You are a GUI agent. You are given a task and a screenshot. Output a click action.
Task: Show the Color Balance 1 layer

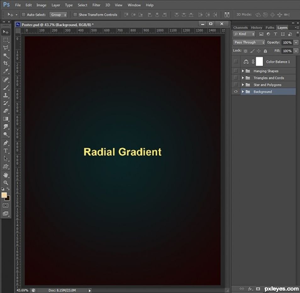pos(236,62)
